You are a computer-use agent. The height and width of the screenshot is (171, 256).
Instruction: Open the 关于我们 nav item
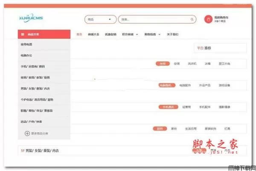[x=172, y=34]
